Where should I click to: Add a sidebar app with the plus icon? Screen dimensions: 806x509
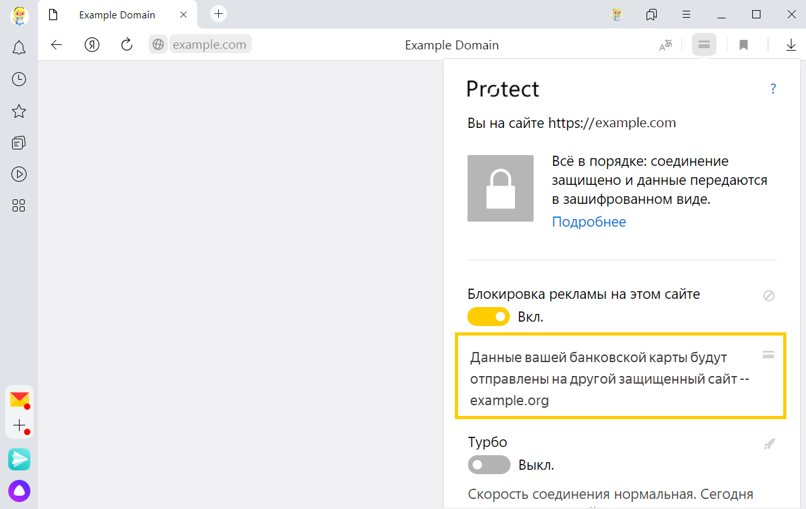click(20, 425)
